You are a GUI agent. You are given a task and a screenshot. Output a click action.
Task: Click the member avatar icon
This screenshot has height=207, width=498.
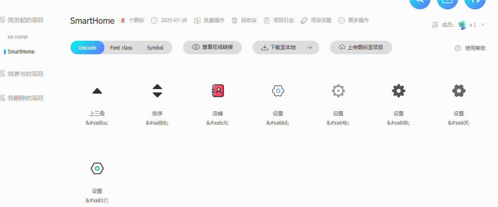click(462, 25)
